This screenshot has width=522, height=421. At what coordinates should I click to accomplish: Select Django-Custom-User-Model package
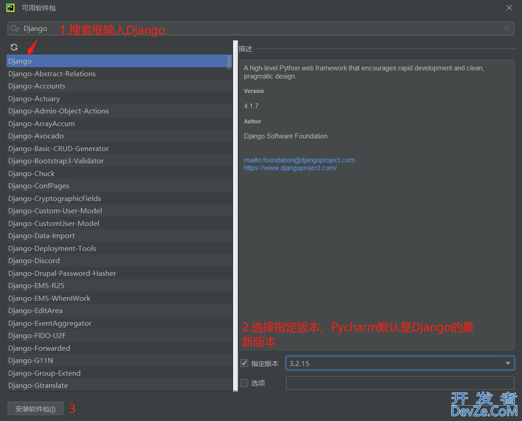point(119,211)
